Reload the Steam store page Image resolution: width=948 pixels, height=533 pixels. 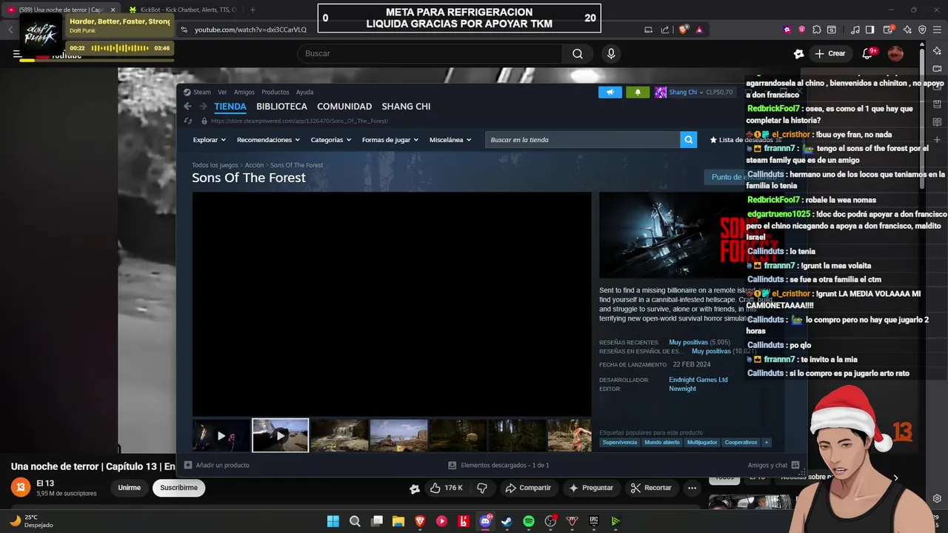tap(188, 121)
